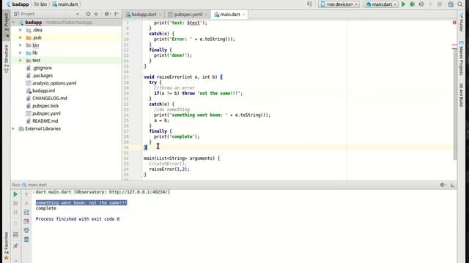Image resolution: width=469 pixels, height=263 pixels.
Task: Start debugging with the bug icon
Action: pos(413,4)
